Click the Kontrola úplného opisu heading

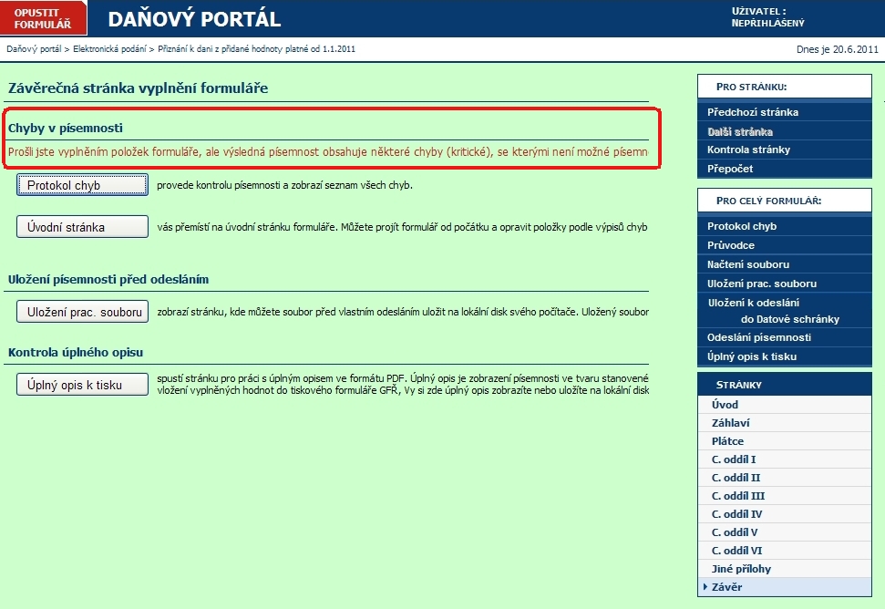tap(76, 352)
